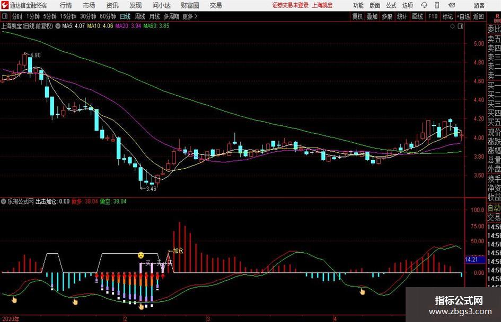501x322 pixels.
Task: Click the TongDaXin red app logo
Action: tap(5, 5)
